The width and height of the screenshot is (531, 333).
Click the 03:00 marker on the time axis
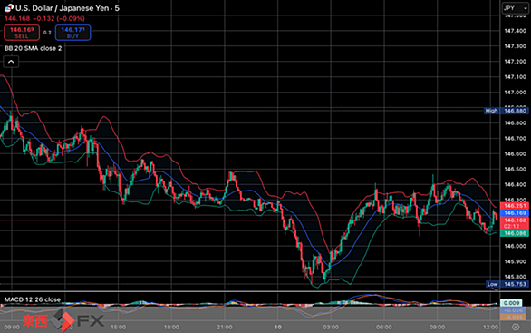click(331, 327)
